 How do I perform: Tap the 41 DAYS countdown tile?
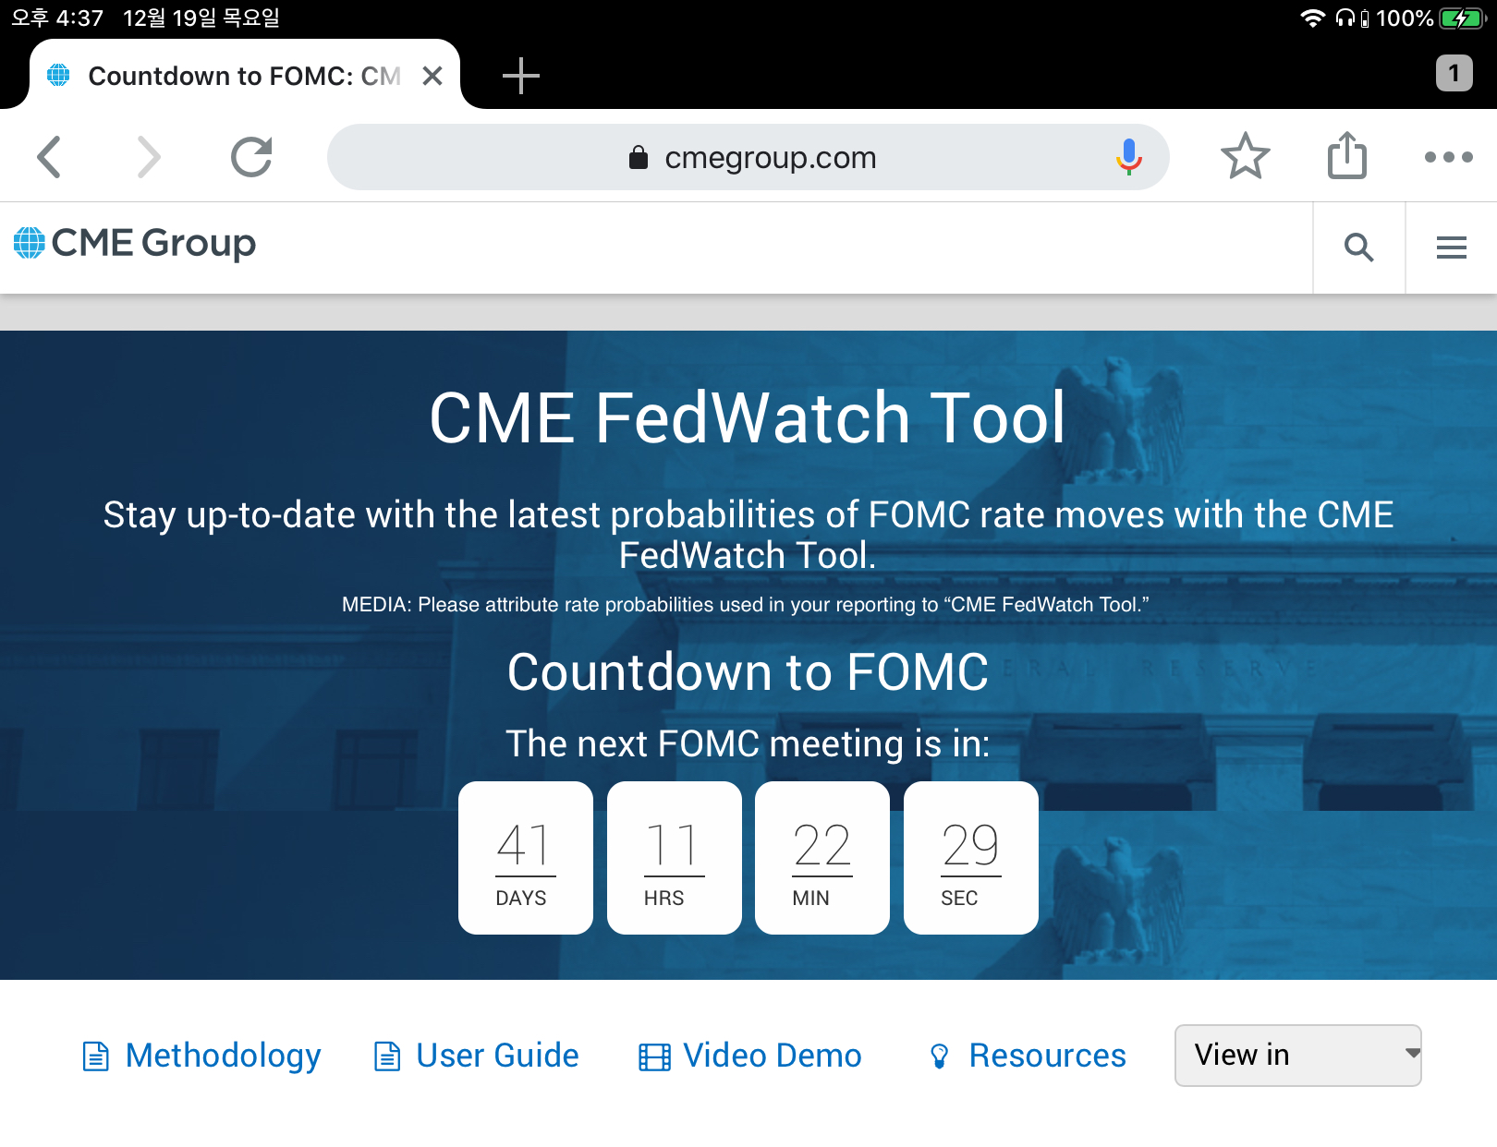pos(526,858)
